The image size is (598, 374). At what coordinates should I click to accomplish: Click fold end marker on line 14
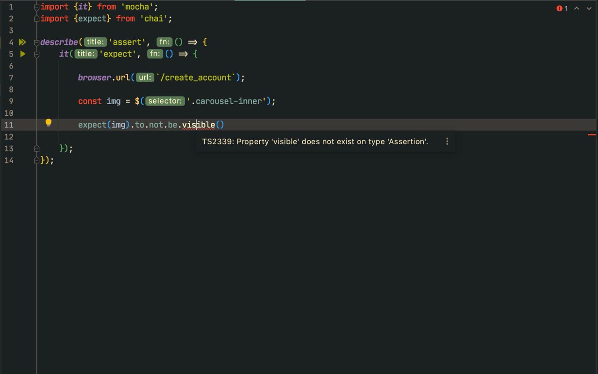pyautogui.click(x=36, y=160)
